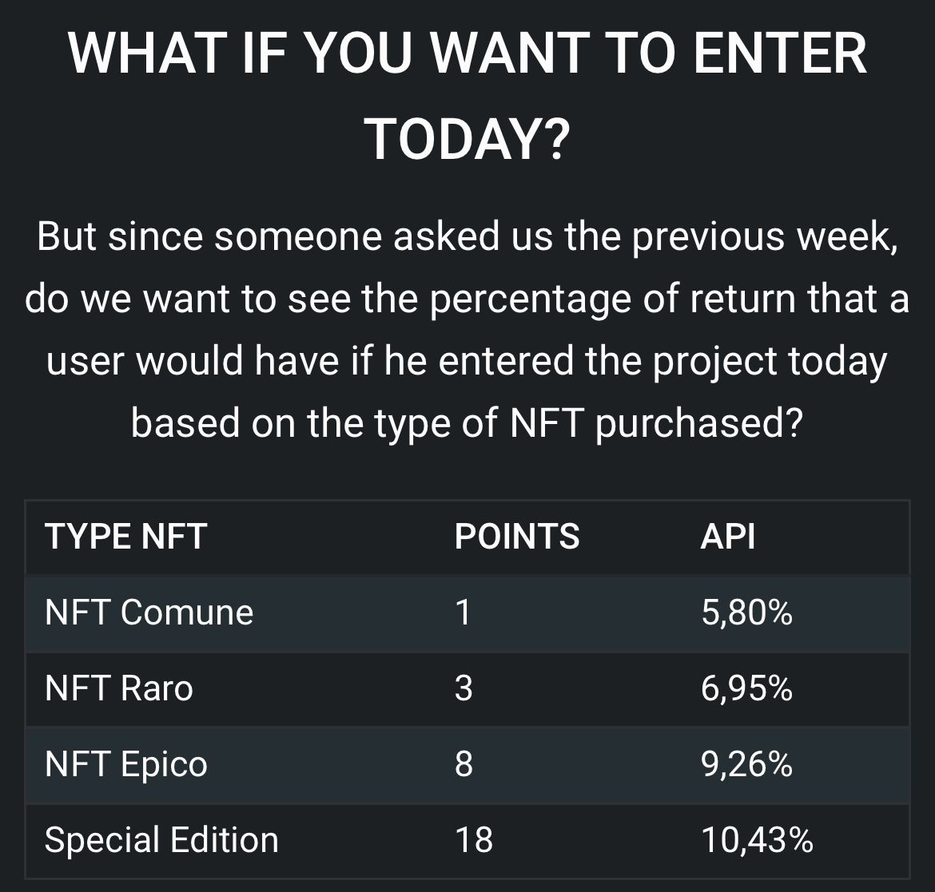Click points value 1 for NFT Comune
Viewport: 935px width, 892px height.
tap(464, 613)
